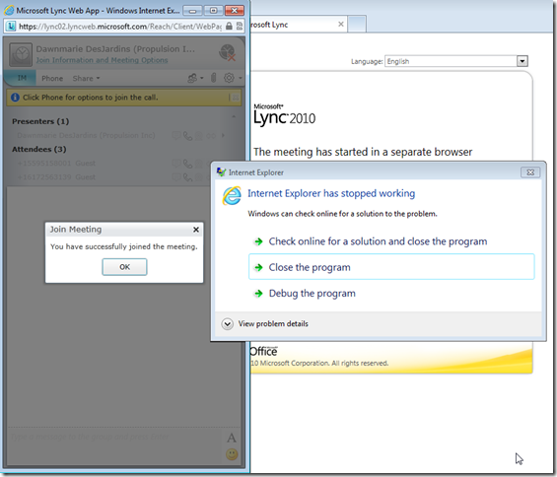The height and width of the screenshot is (477, 557).
Task: Dismiss the yellow phone info notification
Action: tap(236, 98)
